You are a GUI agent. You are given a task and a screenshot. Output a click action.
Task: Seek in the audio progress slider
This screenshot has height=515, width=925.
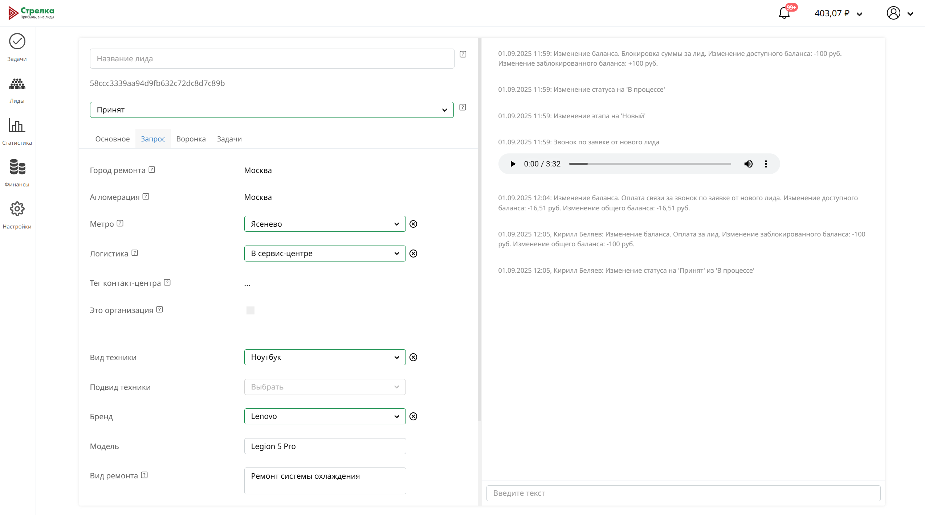[x=650, y=164]
